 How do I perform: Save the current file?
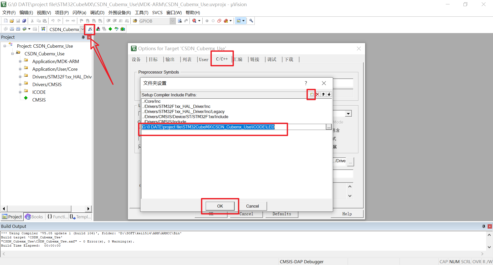pyautogui.click(x=18, y=21)
